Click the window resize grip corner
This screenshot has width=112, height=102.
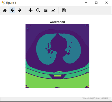110,100
